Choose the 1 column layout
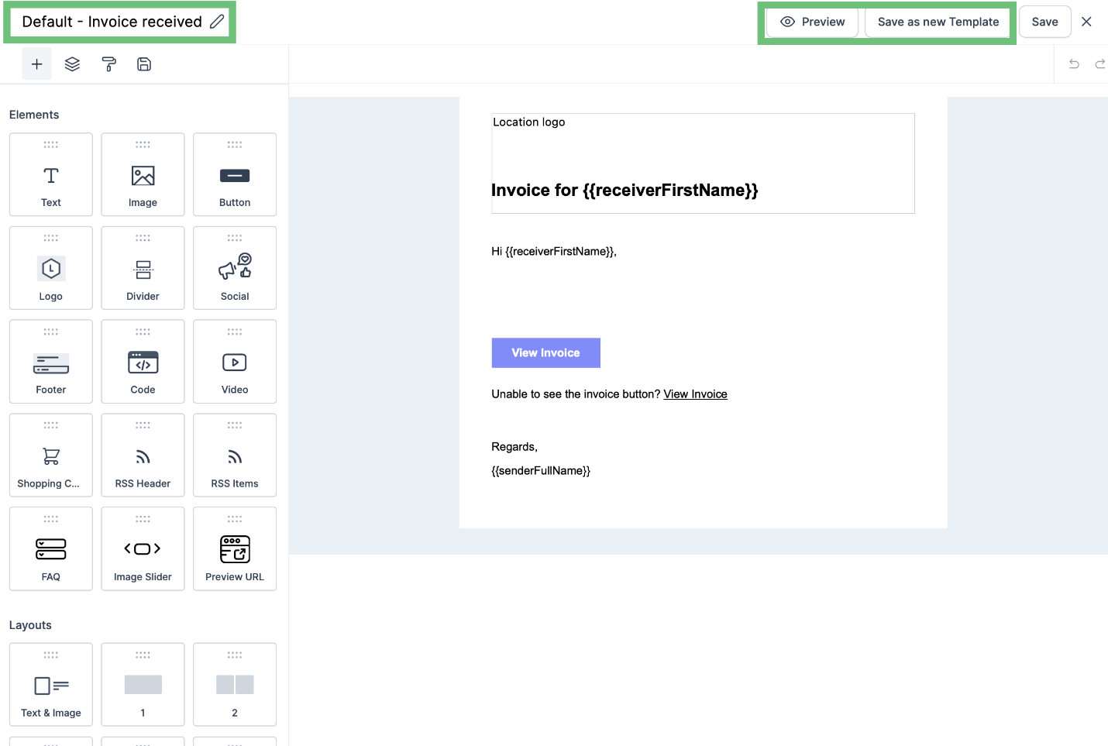The image size is (1108, 746). point(143,685)
